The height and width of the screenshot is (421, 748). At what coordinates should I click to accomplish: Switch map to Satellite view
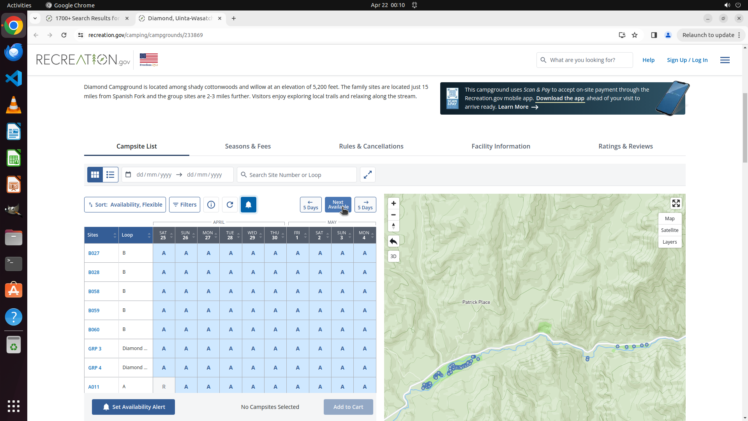[x=670, y=230]
